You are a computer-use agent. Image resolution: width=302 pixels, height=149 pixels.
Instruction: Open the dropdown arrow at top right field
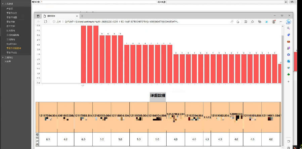(x=286, y=2)
